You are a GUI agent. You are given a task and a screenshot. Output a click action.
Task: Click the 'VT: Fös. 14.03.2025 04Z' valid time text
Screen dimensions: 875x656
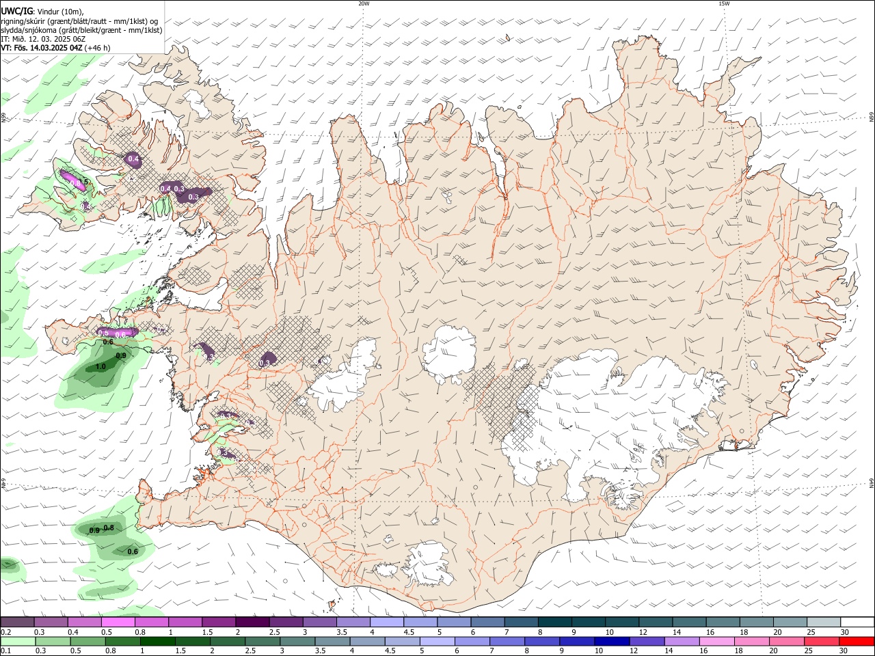click(x=42, y=48)
